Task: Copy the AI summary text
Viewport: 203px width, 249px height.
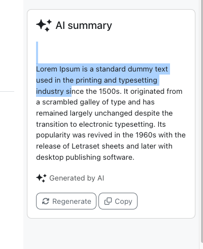Action: point(118,201)
